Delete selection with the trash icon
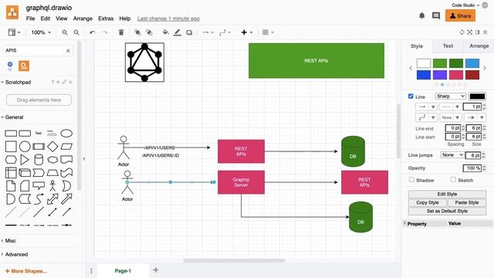494x278 pixels. (121, 32)
